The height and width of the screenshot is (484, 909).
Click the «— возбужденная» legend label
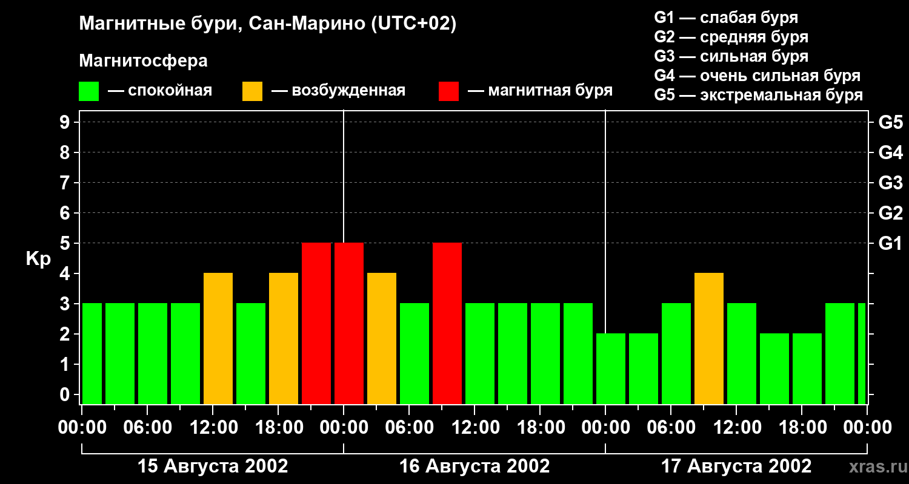coord(338,91)
